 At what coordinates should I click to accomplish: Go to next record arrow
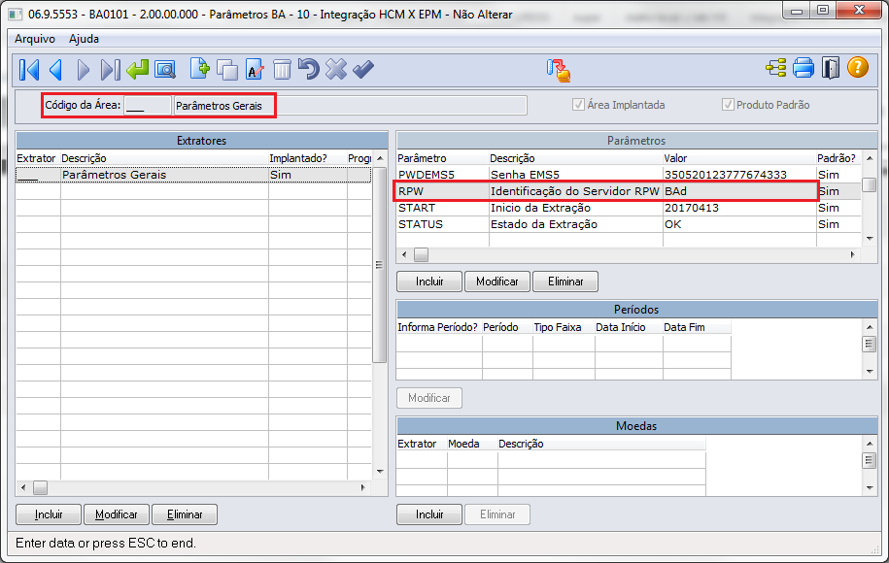[84, 70]
